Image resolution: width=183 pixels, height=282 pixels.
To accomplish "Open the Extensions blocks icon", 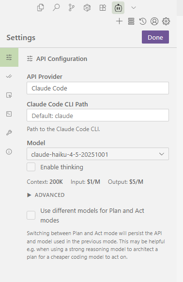I will click(103, 8).
